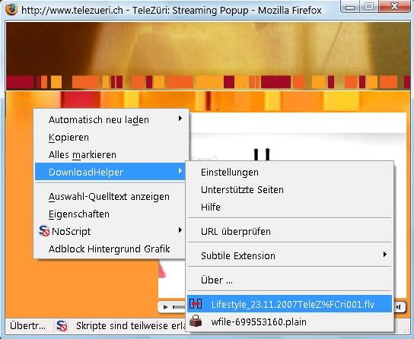The image size is (414, 339).
Task: Select wfile-699553160.plain entry
Action: (x=289, y=322)
